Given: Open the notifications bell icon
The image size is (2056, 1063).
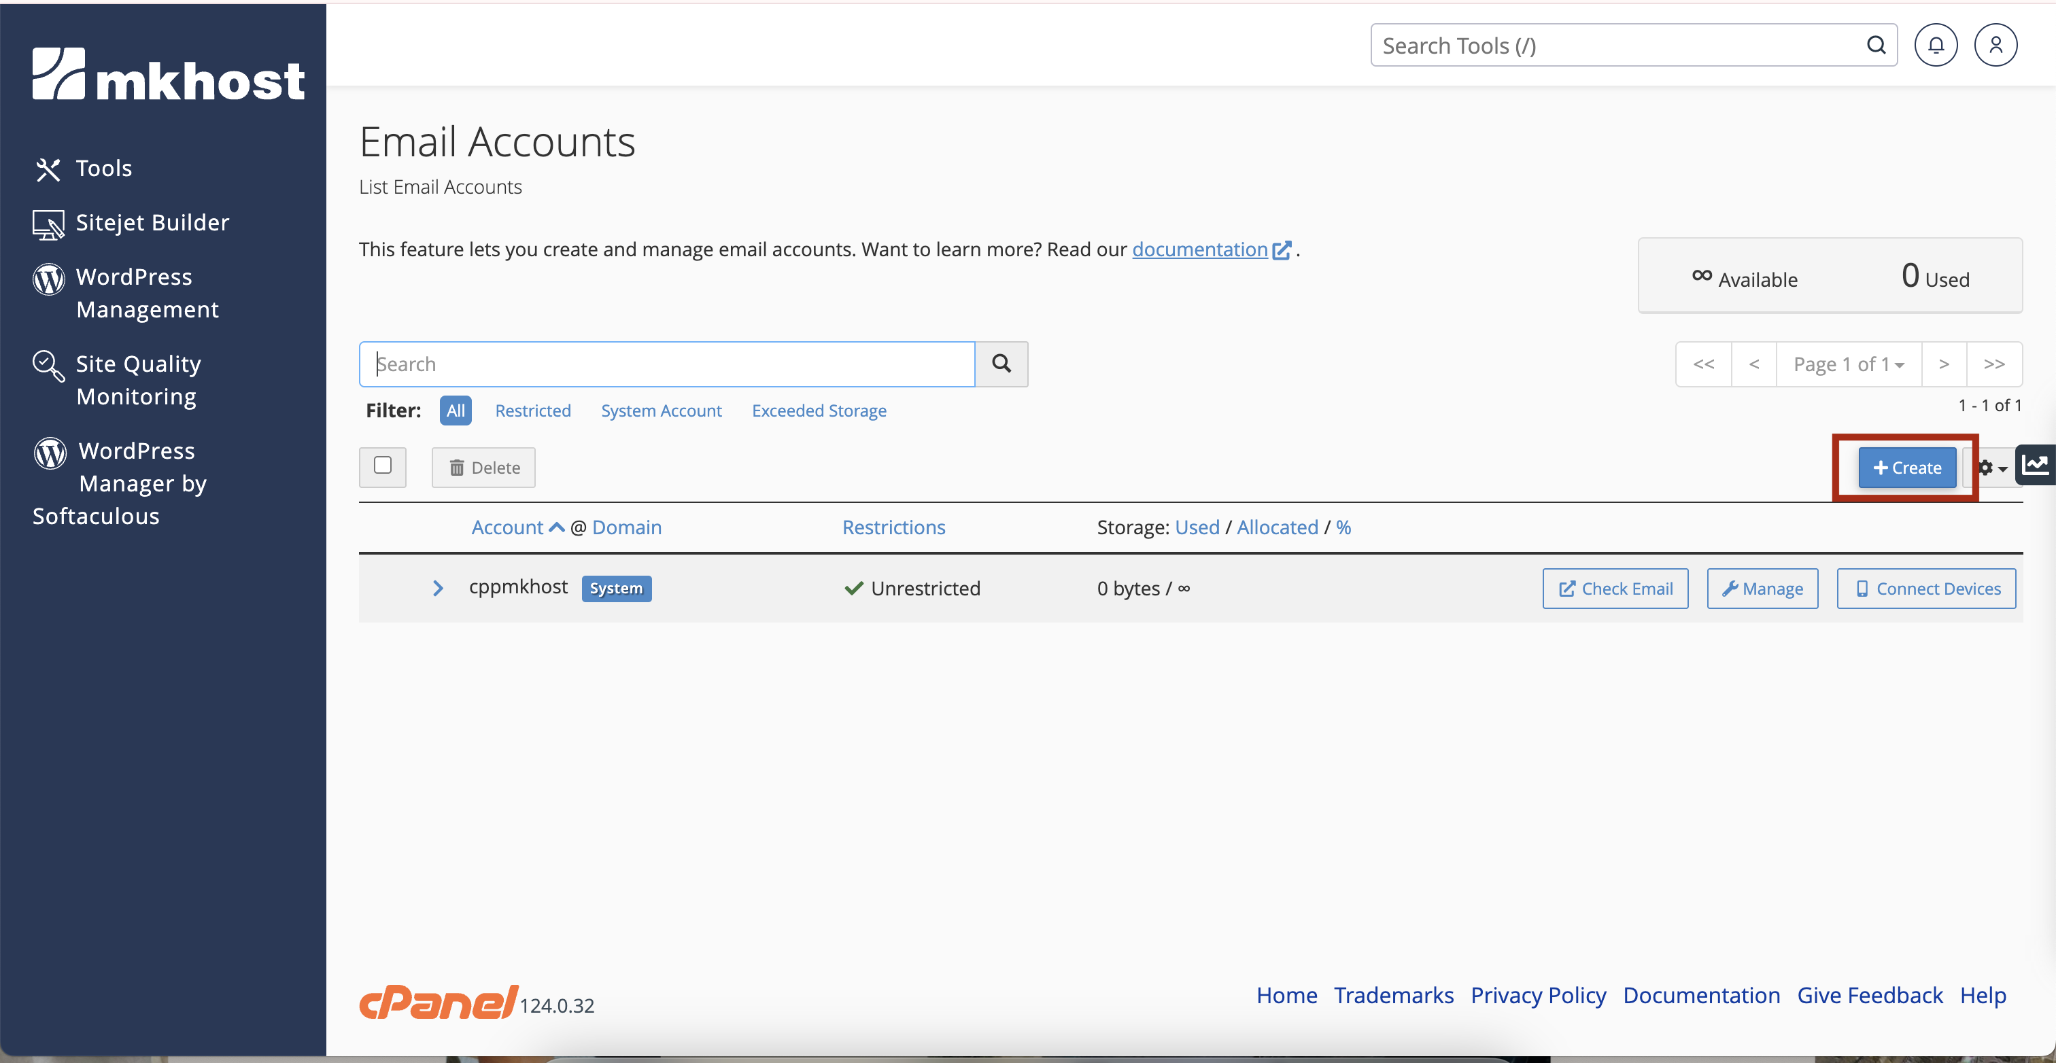Looking at the screenshot, I should click(1936, 46).
